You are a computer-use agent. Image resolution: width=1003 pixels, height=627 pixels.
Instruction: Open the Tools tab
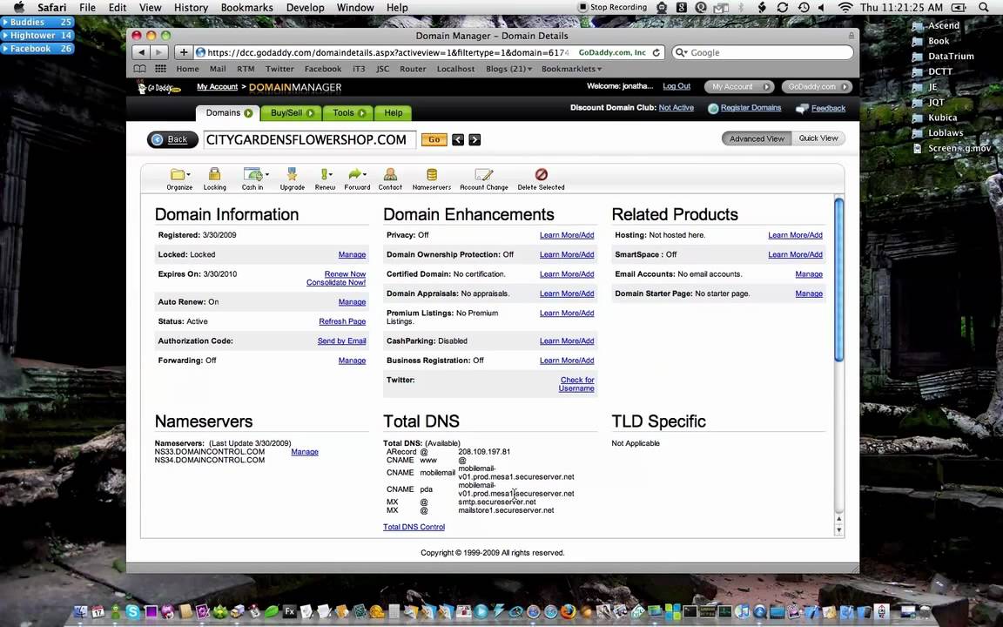tap(348, 112)
